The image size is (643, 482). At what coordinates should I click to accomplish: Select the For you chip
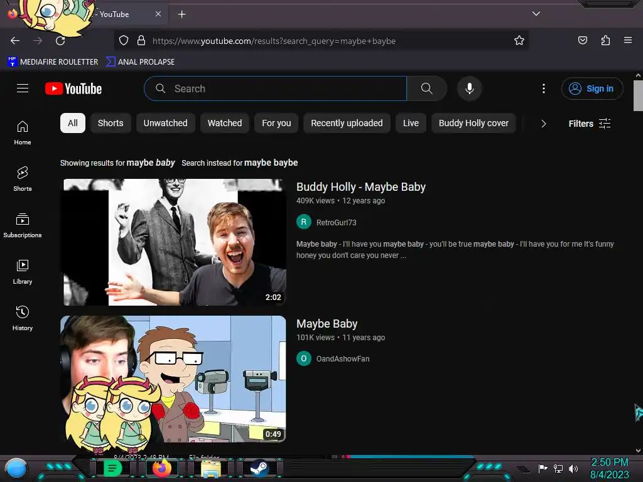coord(276,123)
